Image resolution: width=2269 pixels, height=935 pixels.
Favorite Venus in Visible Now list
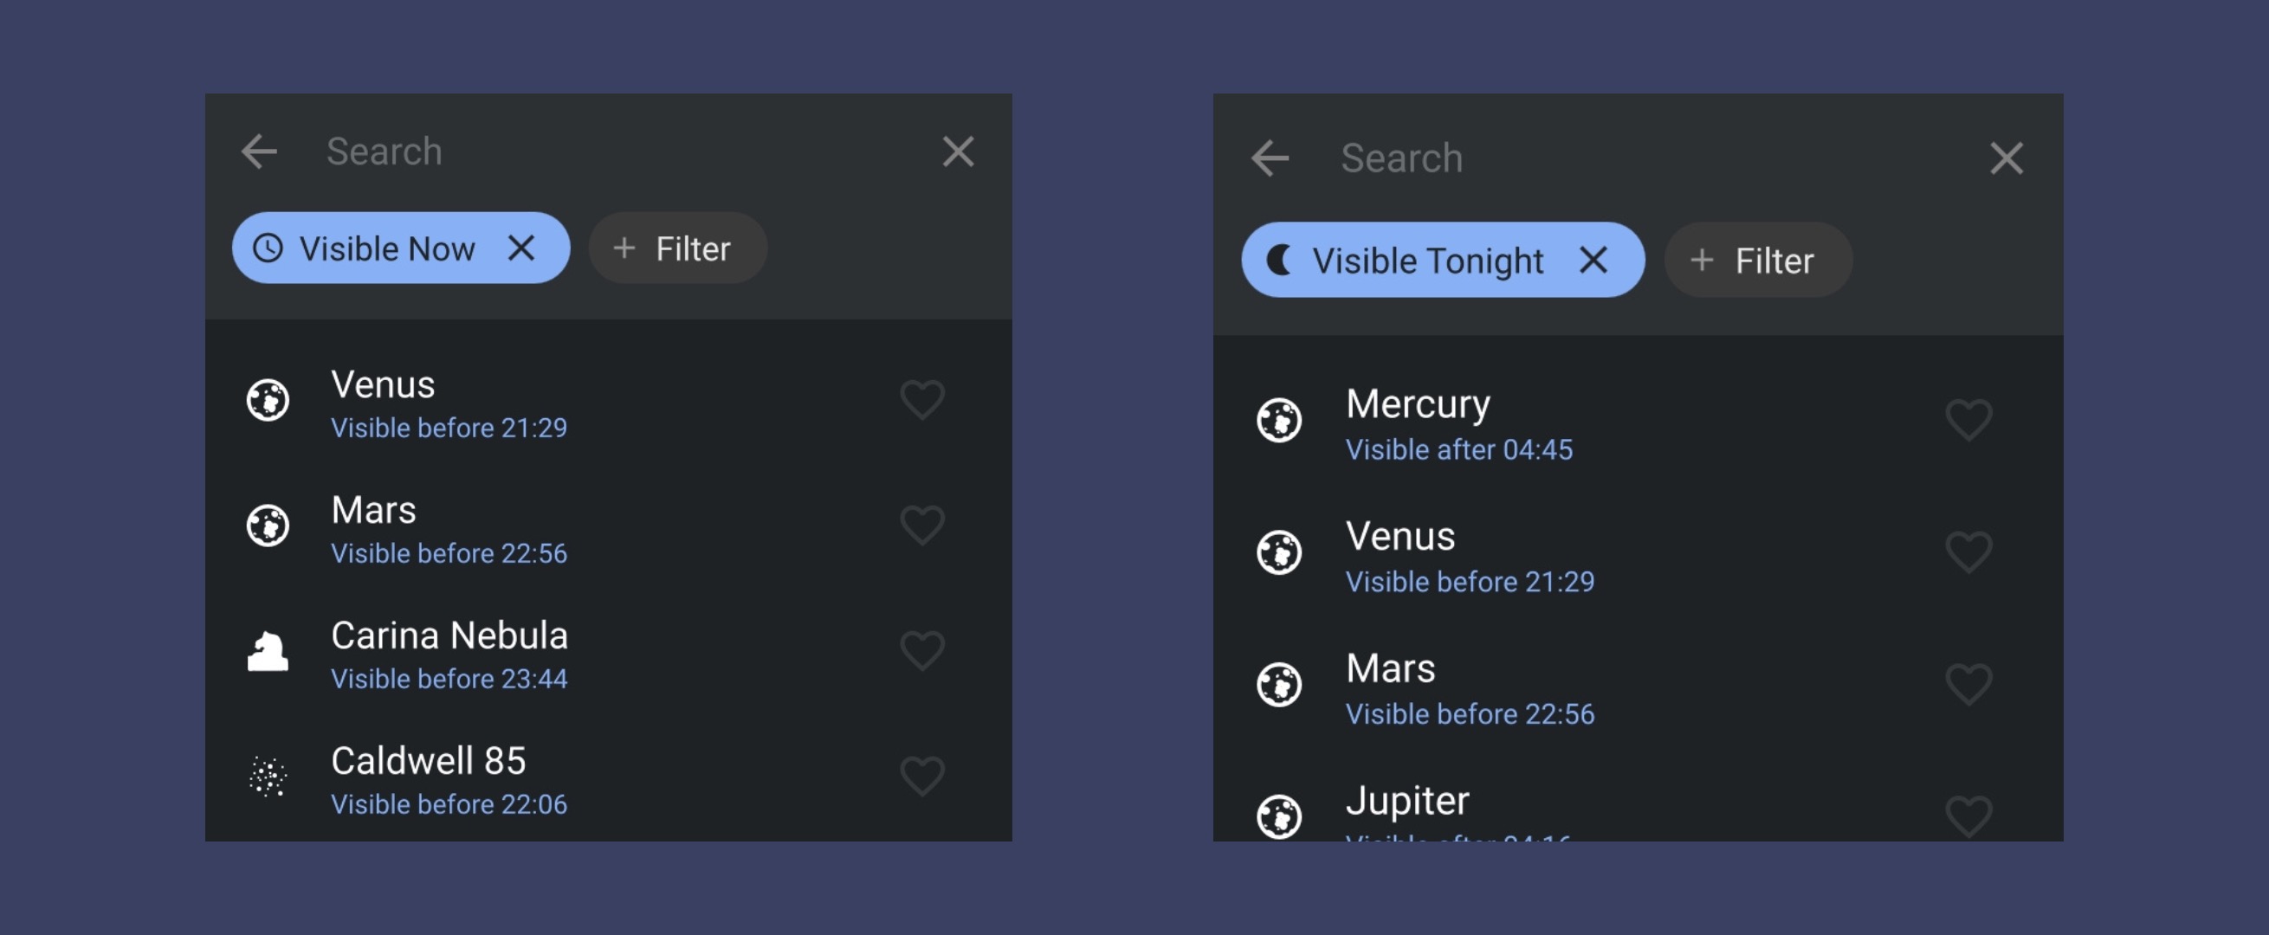921,401
